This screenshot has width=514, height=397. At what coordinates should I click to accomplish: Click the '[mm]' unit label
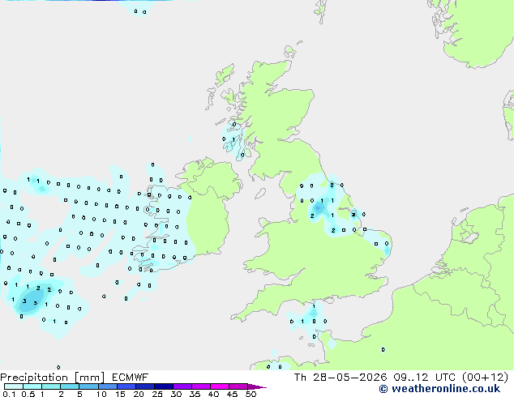click(x=89, y=378)
